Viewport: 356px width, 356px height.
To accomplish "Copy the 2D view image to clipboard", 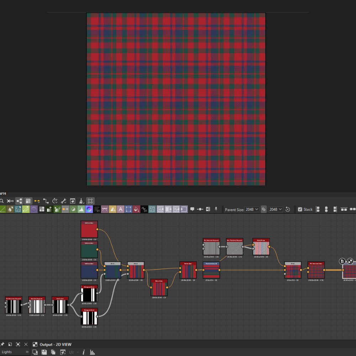I will tap(53, 352).
